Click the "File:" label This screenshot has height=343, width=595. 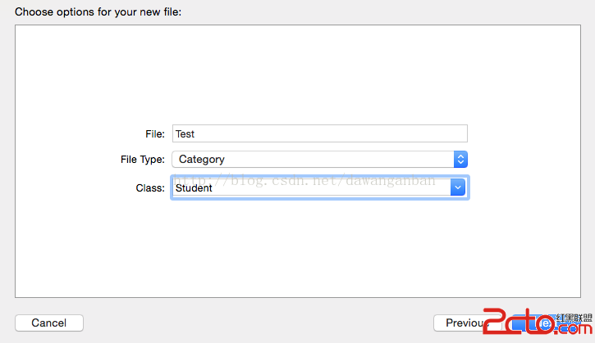point(155,134)
